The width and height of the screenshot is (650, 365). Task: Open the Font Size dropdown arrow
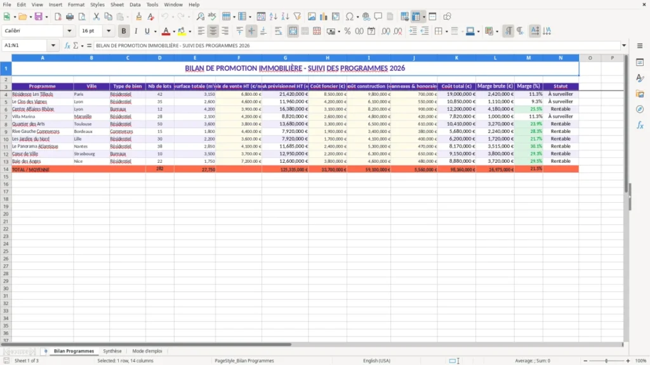(x=109, y=30)
